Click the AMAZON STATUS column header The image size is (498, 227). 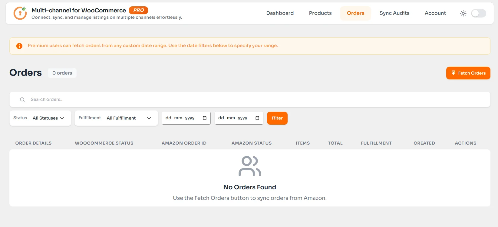[x=252, y=143]
